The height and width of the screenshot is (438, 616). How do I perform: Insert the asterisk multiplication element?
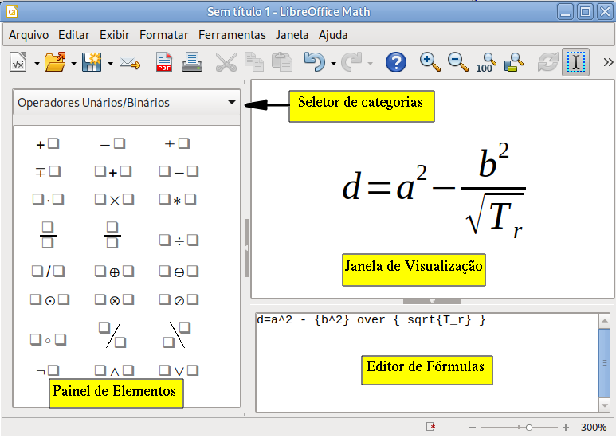pyautogui.click(x=178, y=200)
